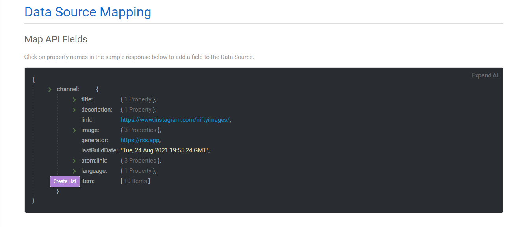Screen dimensions: 523x227
Task: Add the generator property as field
Action: pos(94,140)
